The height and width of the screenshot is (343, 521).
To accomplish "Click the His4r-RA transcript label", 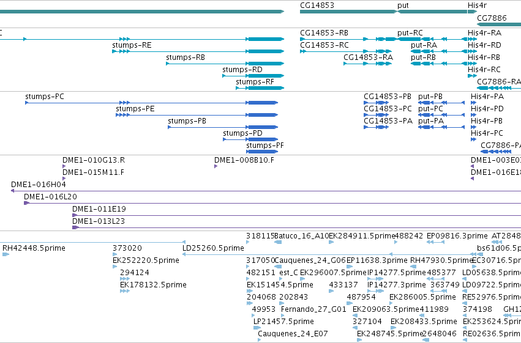I will pyautogui.click(x=484, y=33).
